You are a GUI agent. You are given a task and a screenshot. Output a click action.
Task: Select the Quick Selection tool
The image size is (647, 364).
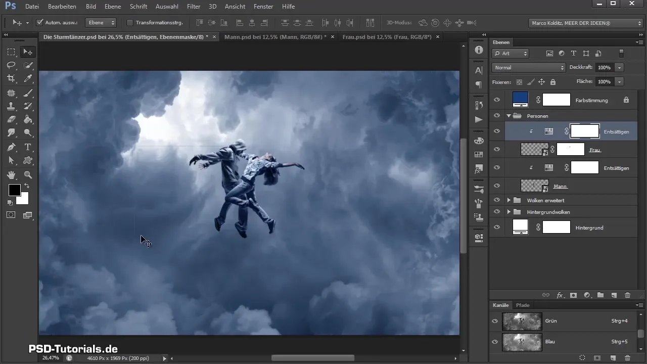[28, 65]
